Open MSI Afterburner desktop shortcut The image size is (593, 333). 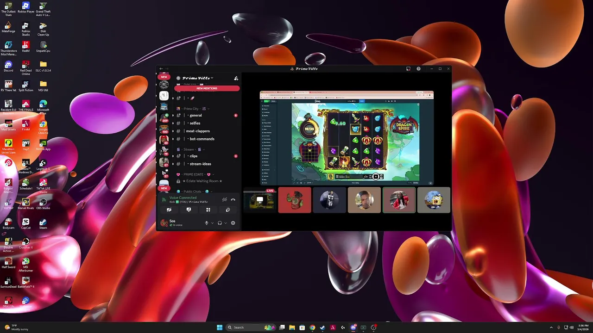25,265
